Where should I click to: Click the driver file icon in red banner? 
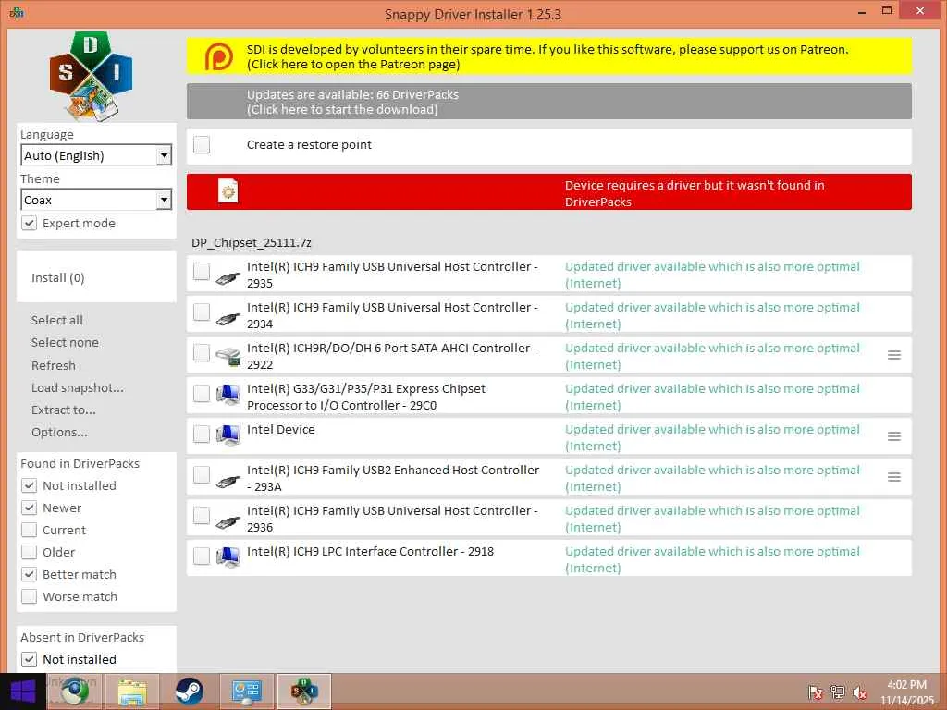pyautogui.click(x=228, y=191)
